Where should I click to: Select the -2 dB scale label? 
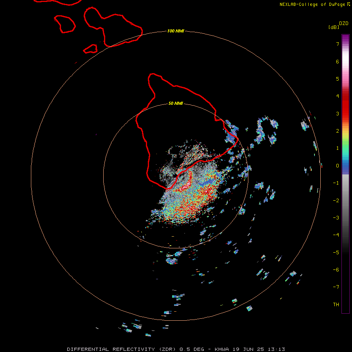tap(336, 201)
